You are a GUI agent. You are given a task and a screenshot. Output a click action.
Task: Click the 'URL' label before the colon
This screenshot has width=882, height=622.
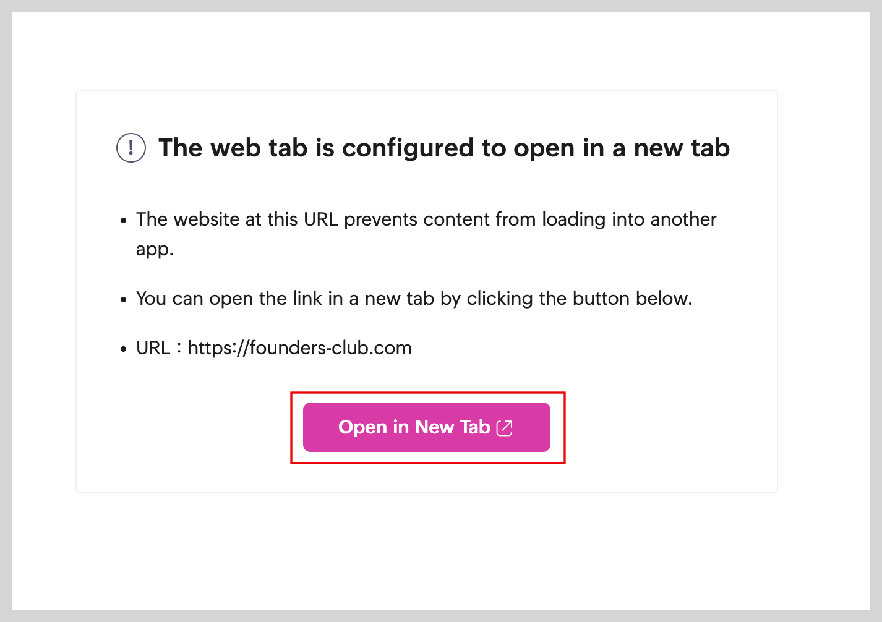[153, 348]
